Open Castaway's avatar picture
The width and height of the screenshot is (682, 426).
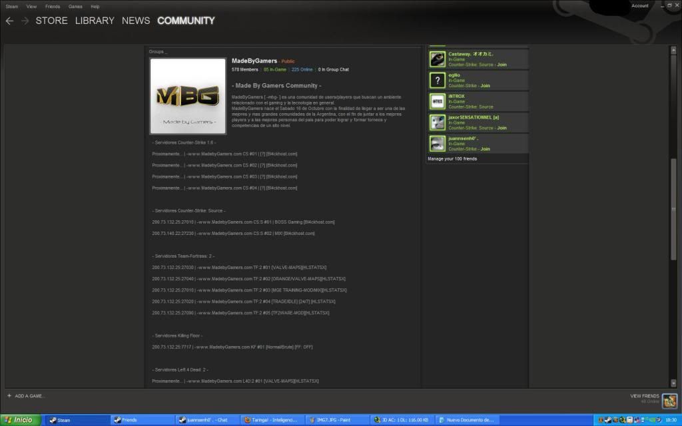[437, 59]
